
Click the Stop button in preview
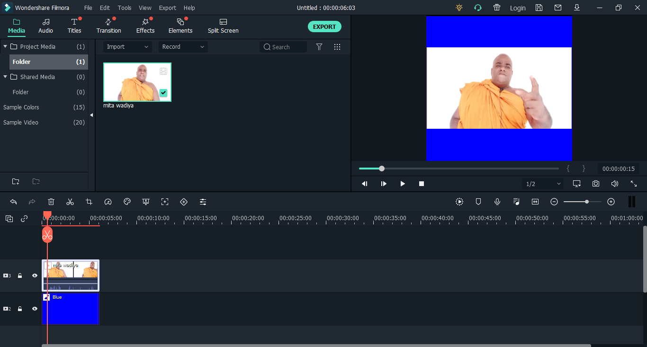[x=422, y=184]
